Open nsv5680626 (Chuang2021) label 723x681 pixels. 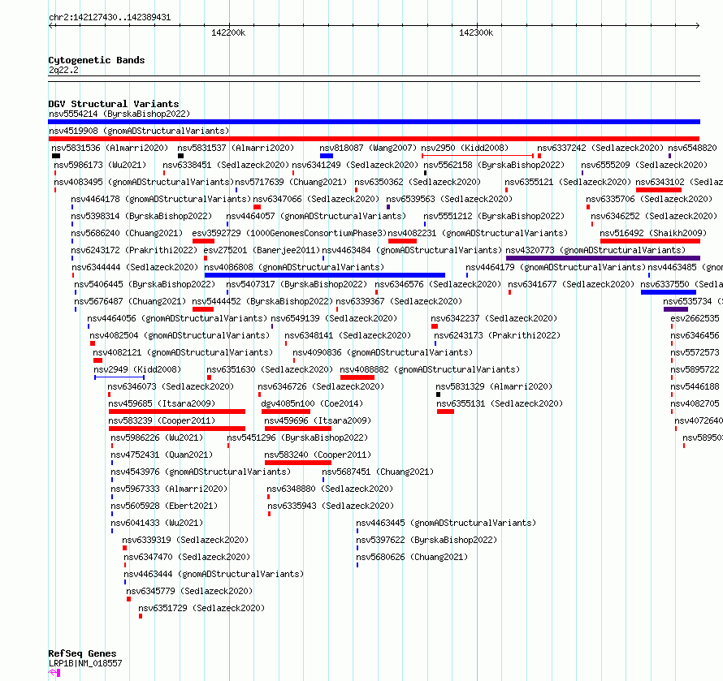[x=412, y=557]
